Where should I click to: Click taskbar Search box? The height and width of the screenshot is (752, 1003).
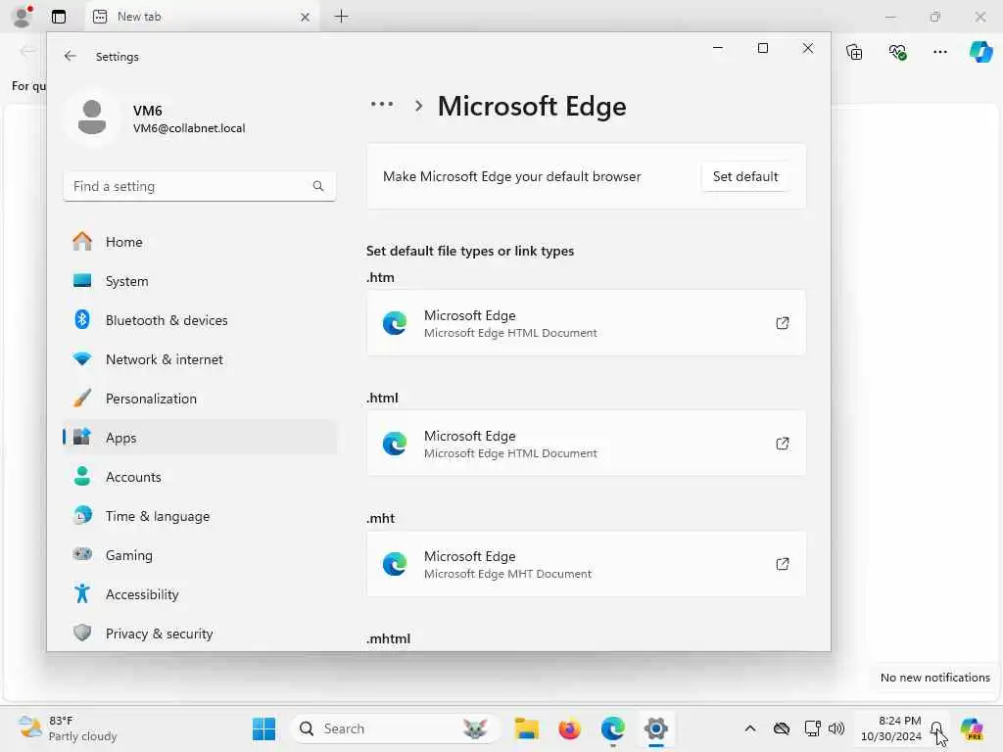click(395, 728)
